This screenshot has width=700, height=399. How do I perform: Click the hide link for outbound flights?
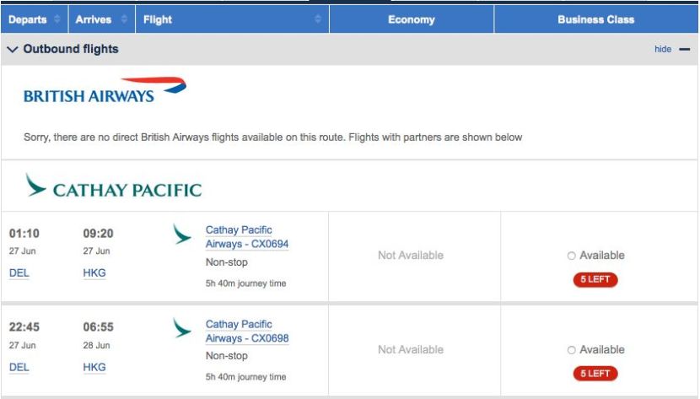click(x=663, y=50)
